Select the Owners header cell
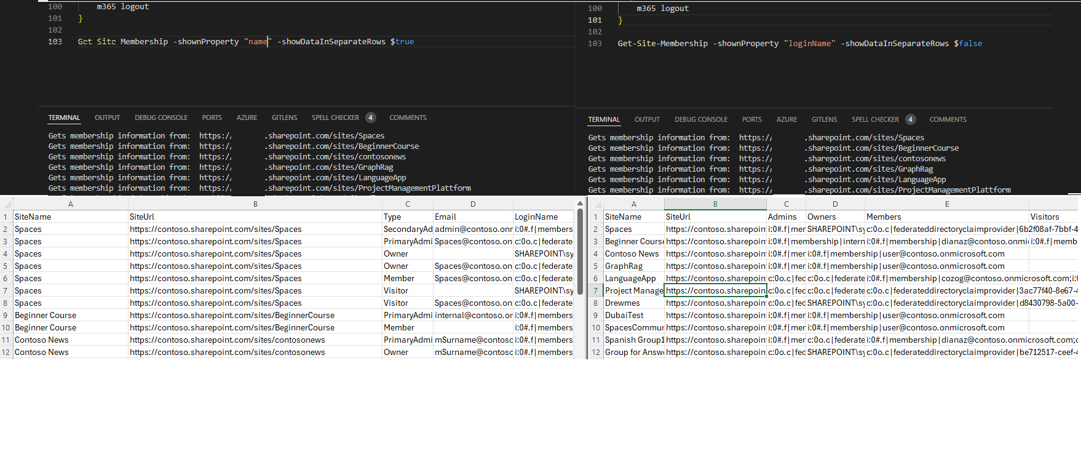1081x467 pixels. pyautogui.click(x=835, y=217)
